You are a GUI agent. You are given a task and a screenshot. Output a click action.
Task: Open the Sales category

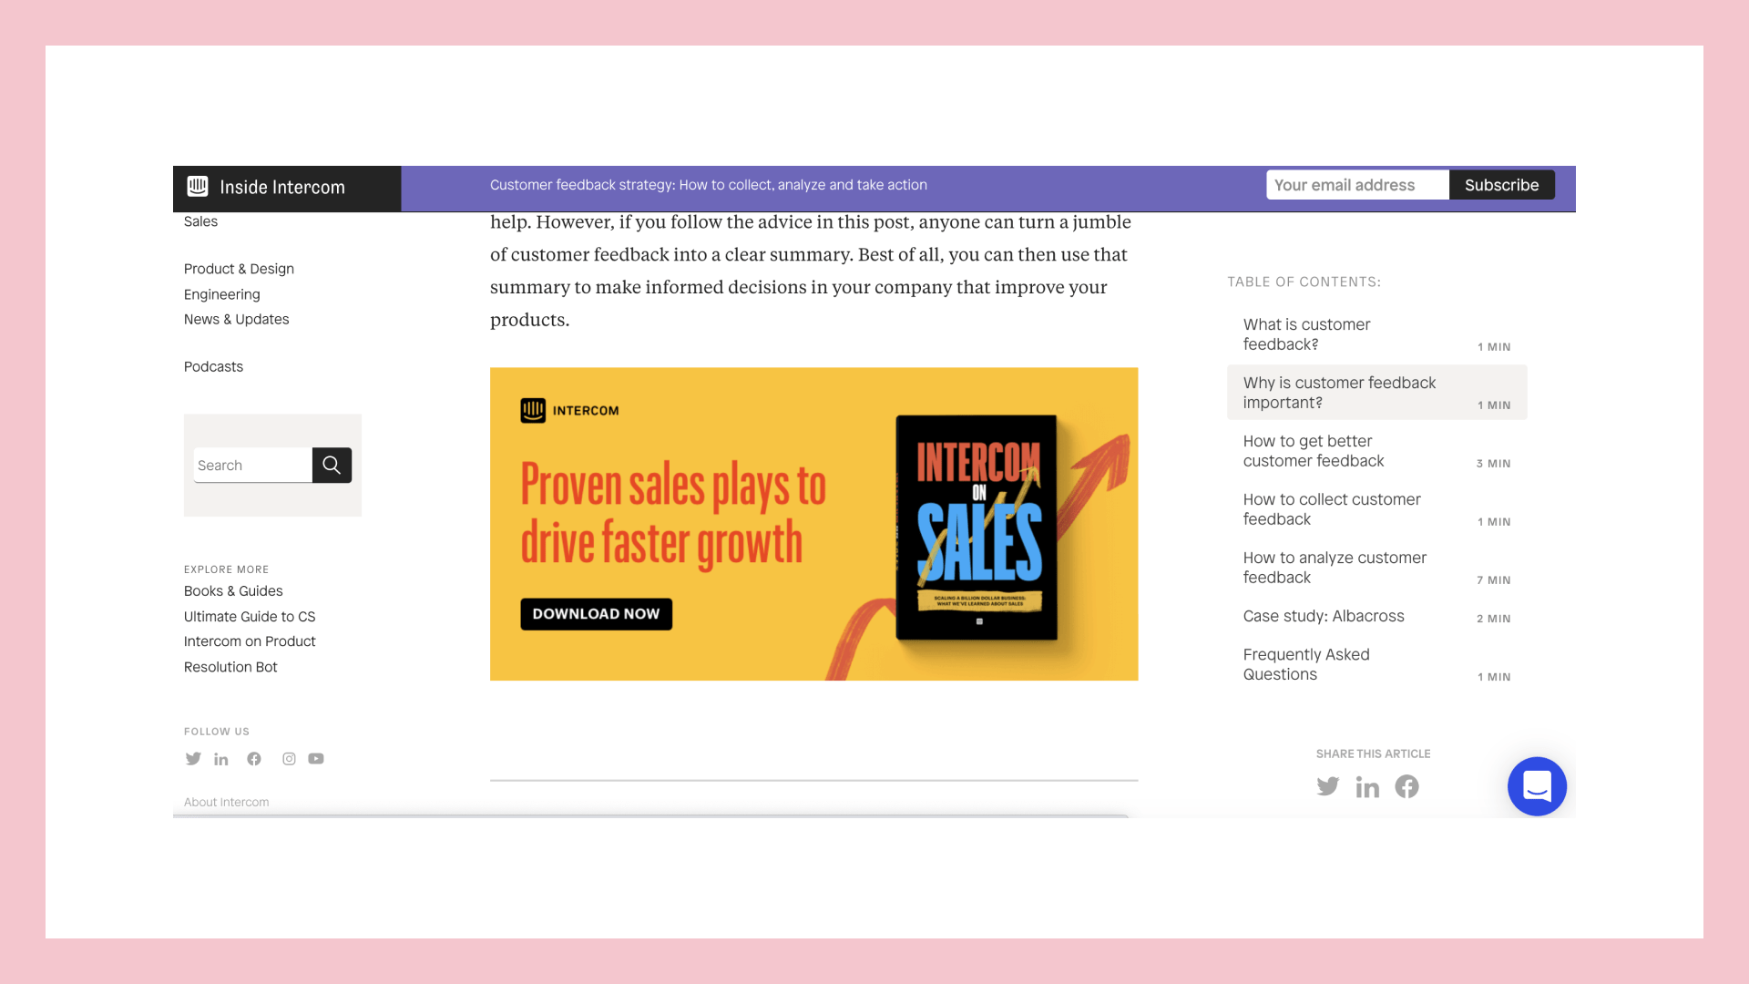200,221
